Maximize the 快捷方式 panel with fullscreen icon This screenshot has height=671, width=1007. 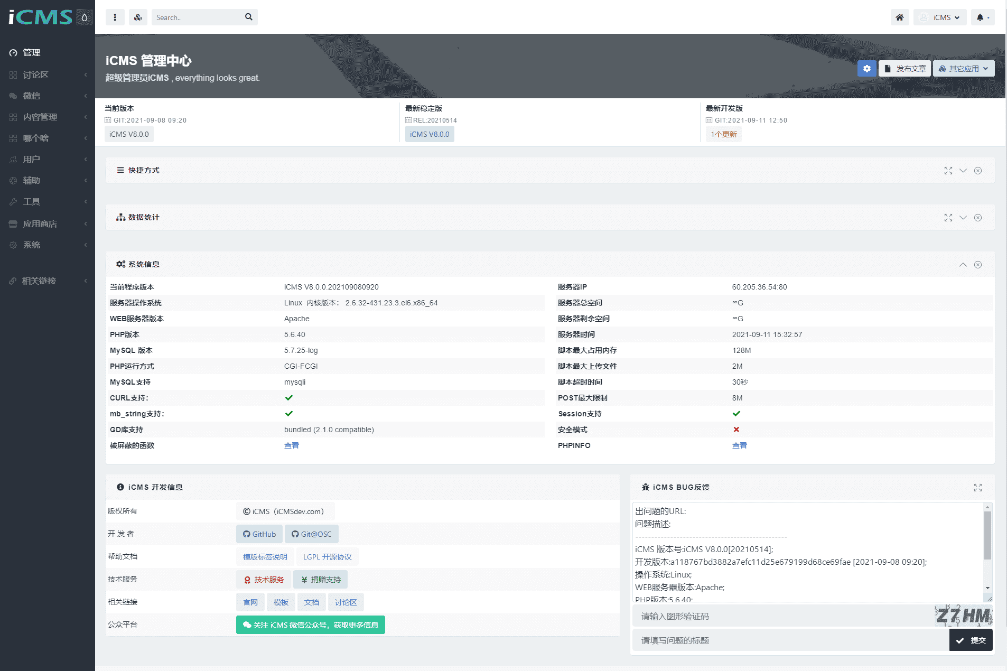click(x=948, y=171)
